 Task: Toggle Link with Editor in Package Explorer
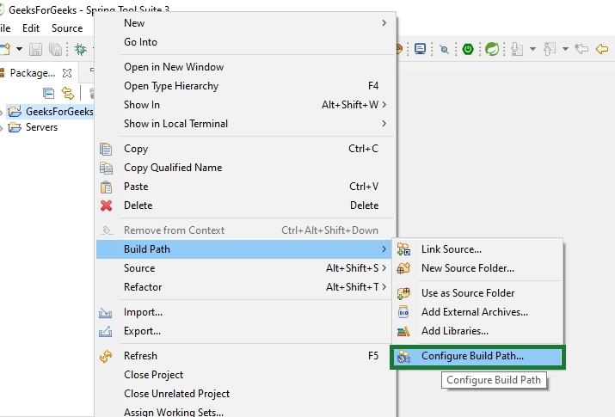pos(68,93)
